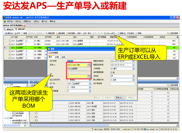The width and height of the screenshot is (182, 133).
Task: Open 加工方式代号 dropdown
Action: point(90,80)
